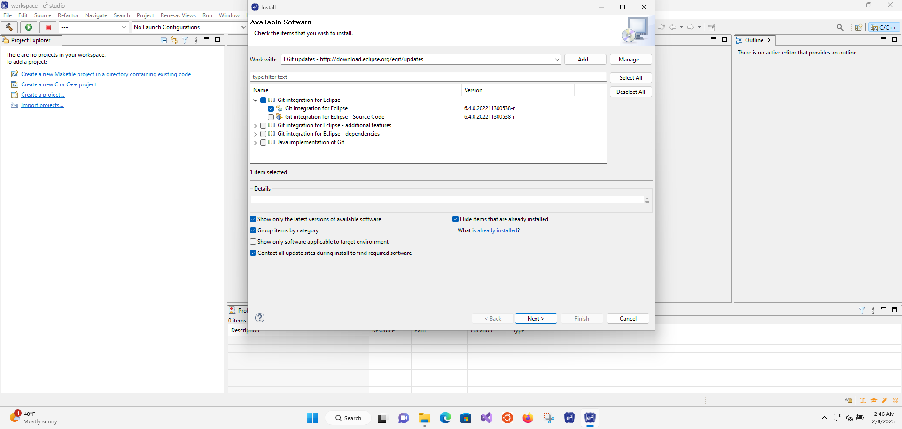Click the orange map Overview icon in status bar
Viewport: 902px width, 429px height.
coord(863,401)
